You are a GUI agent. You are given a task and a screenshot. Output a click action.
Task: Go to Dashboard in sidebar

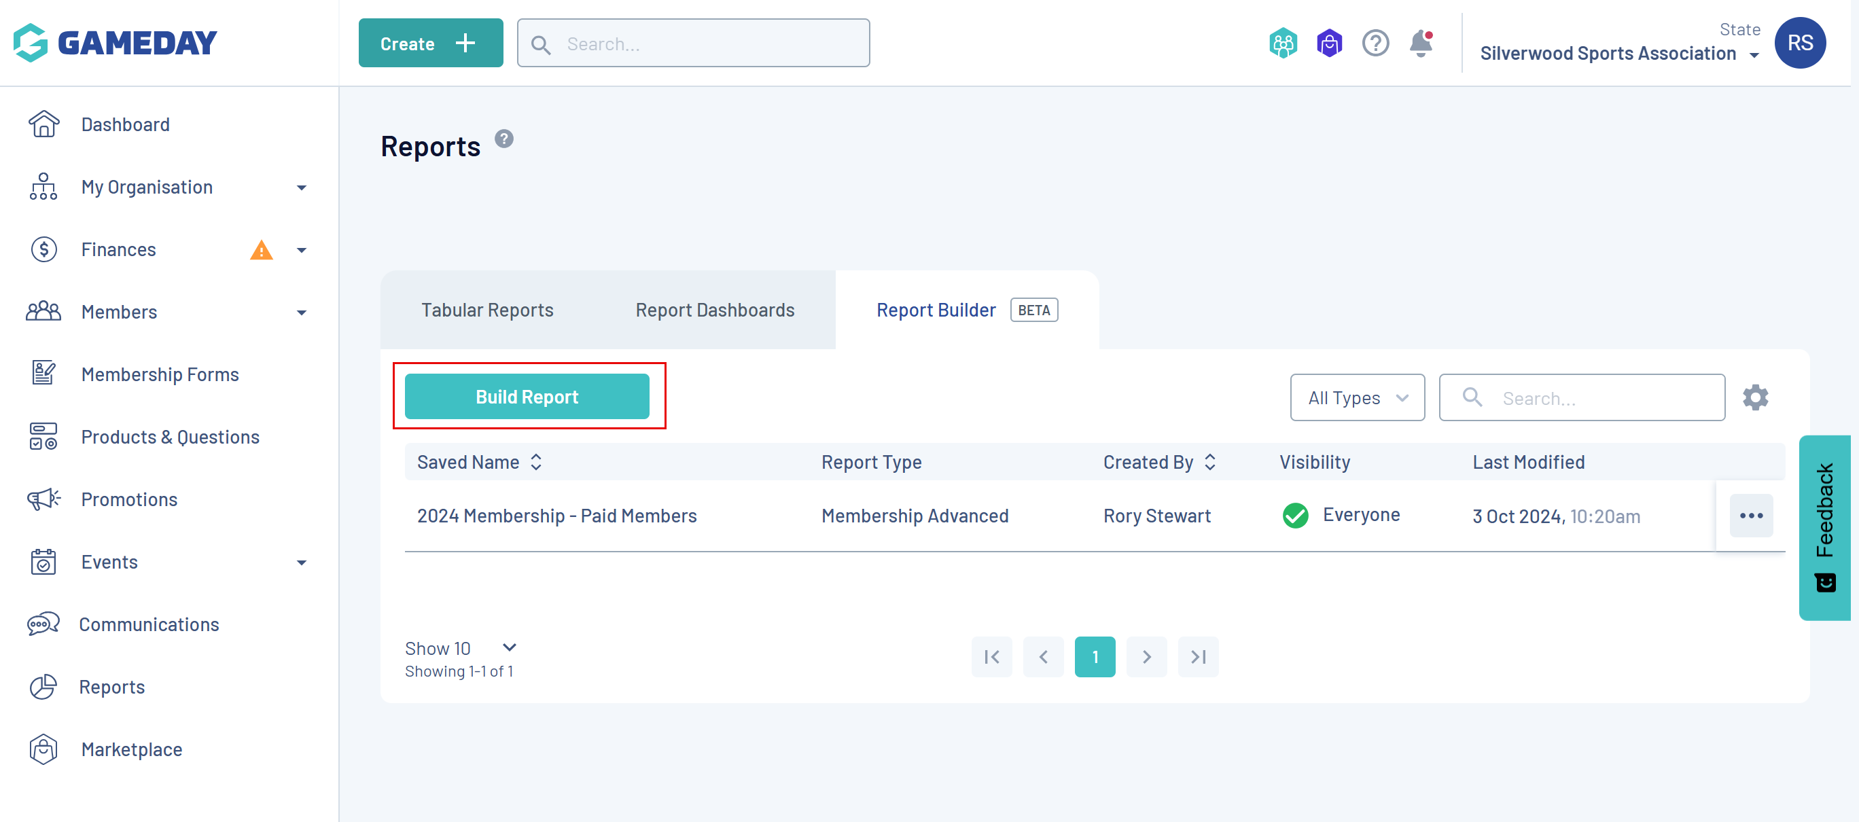tap(125, 125)
